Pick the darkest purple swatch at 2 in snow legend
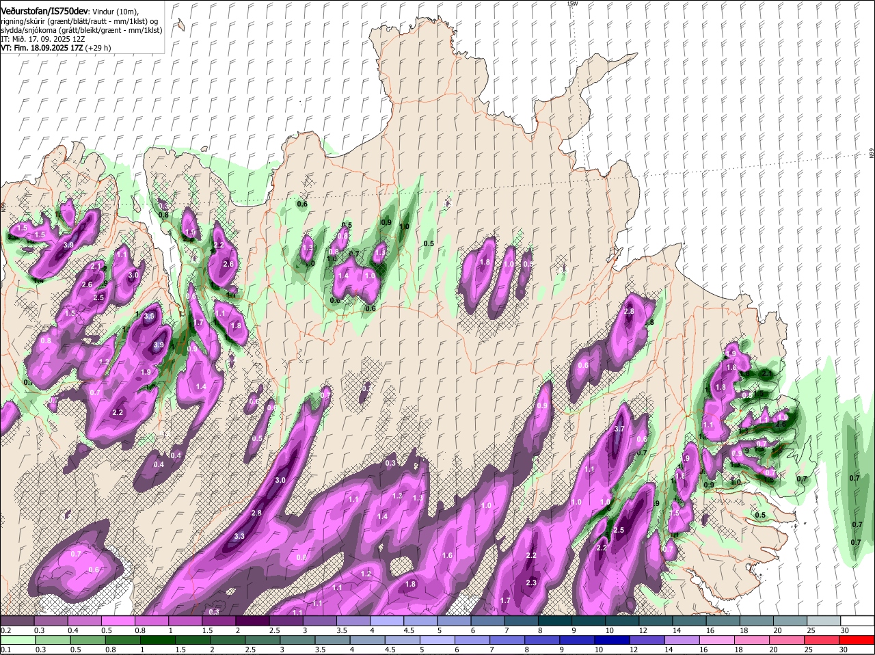The width and height of the screenshot is (875, 655). point(252,621)
